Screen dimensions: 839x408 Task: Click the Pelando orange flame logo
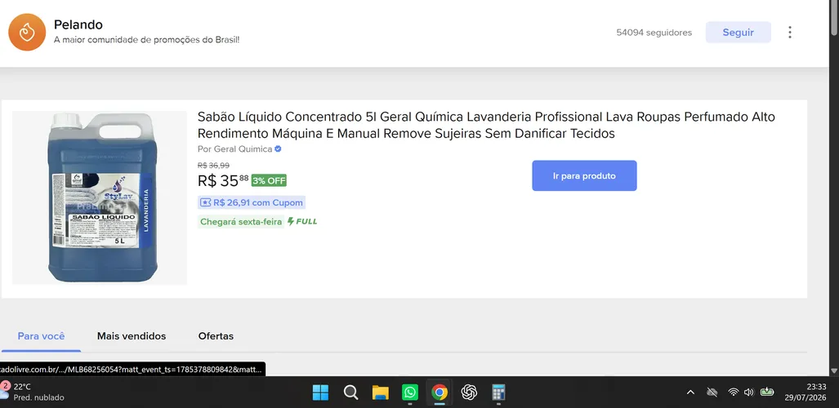coord(27,32)
